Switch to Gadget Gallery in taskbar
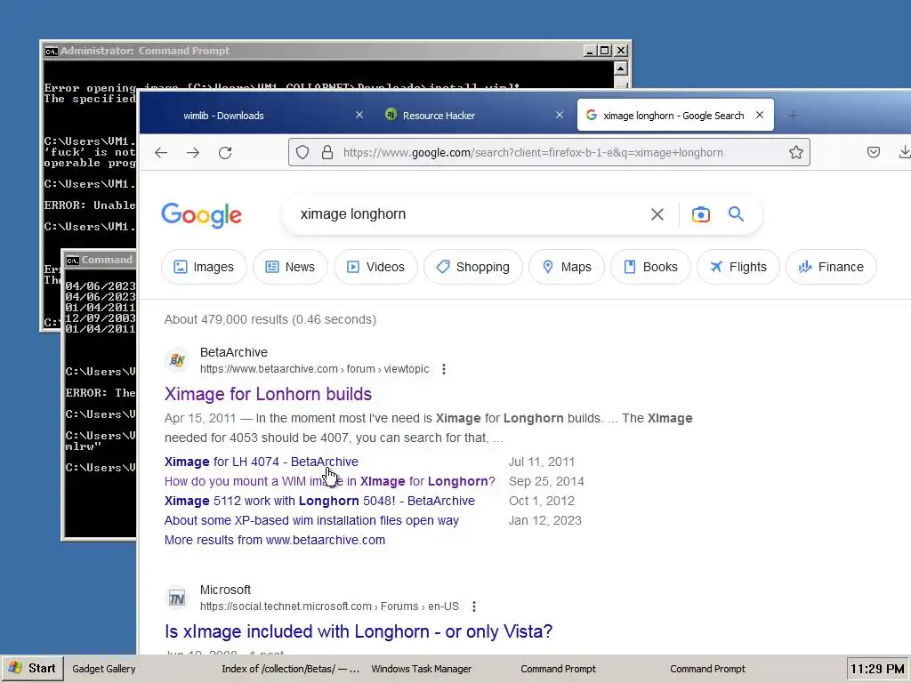This screenshot has height=683, width=911. pyautogui.click(x=104, y=669)
